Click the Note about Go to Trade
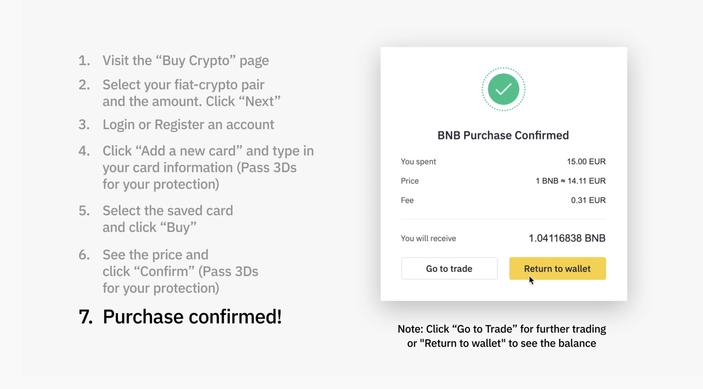Viewport: 703px width, 389px height. tap(501, 336)
